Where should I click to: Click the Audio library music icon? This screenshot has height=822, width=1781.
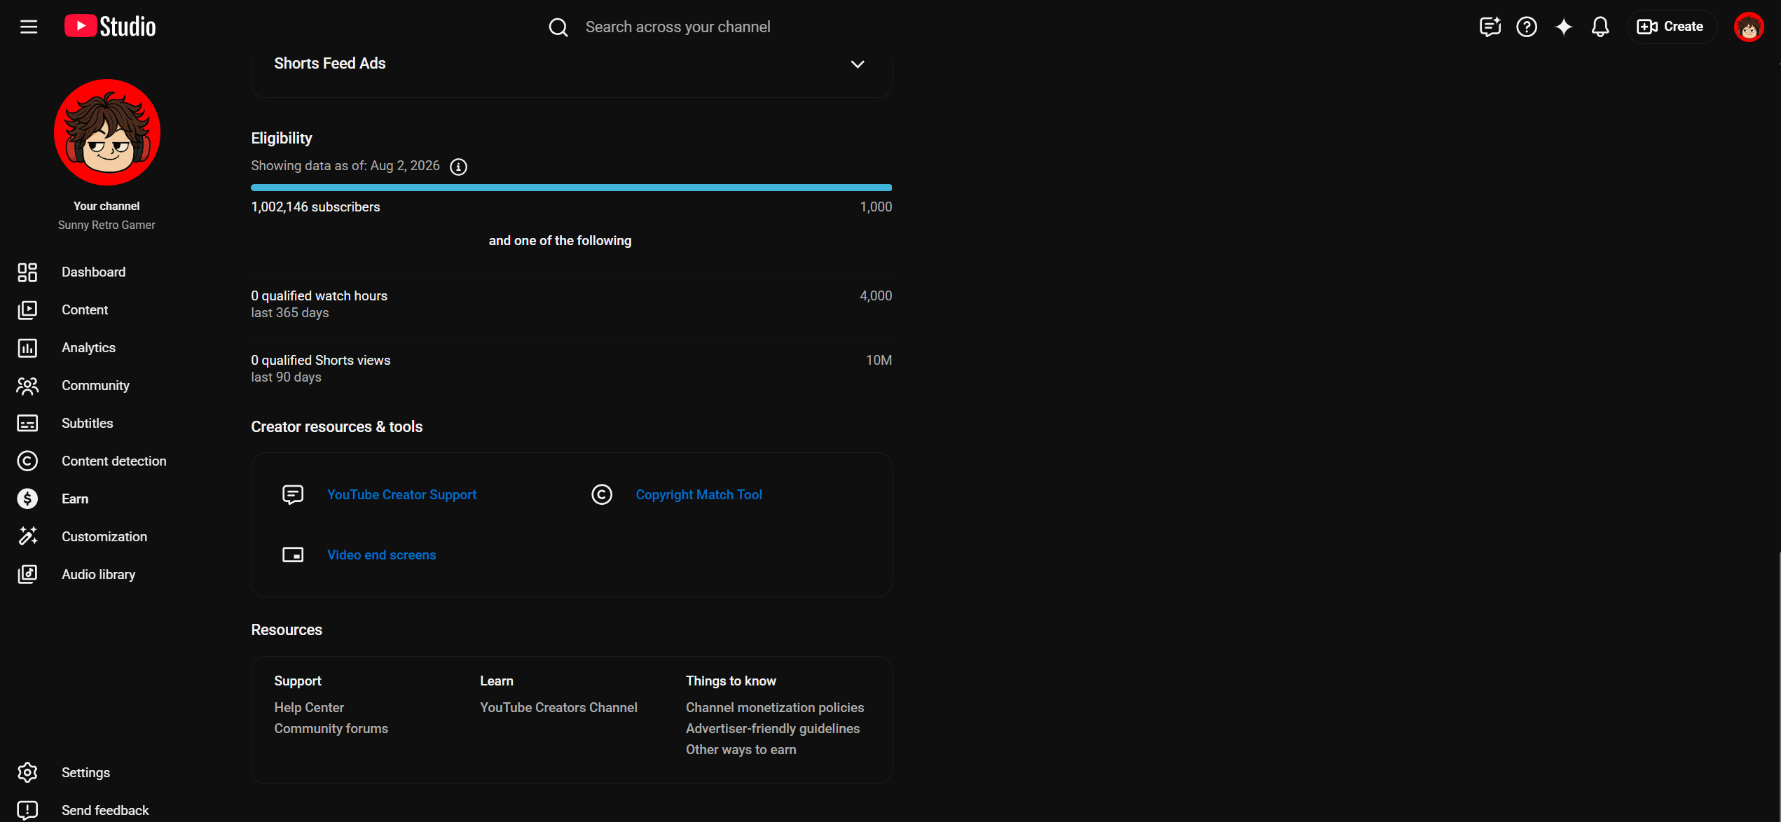pos(27,575)
